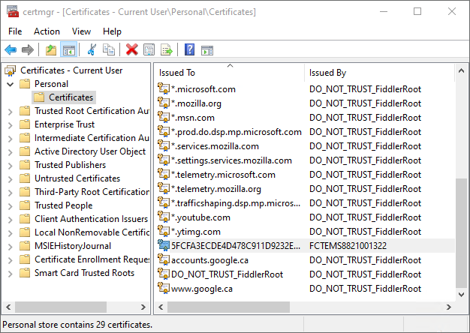470x333 pixels.
Task: Click the red Delete X icon
Action: (x=132, y=50)
